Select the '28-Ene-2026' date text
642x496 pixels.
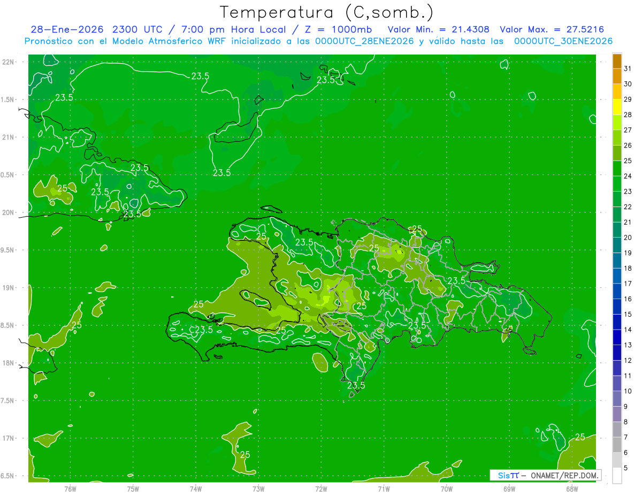pos(67,29)
